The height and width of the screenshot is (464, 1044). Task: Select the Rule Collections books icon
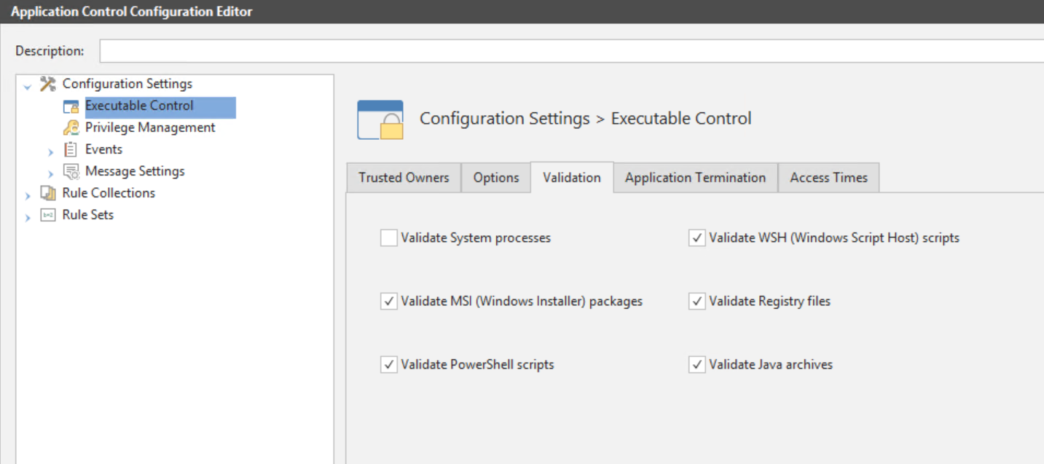pos(48,192)
